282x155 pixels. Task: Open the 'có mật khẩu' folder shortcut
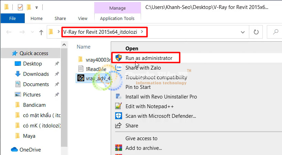[x=41, y=115]
